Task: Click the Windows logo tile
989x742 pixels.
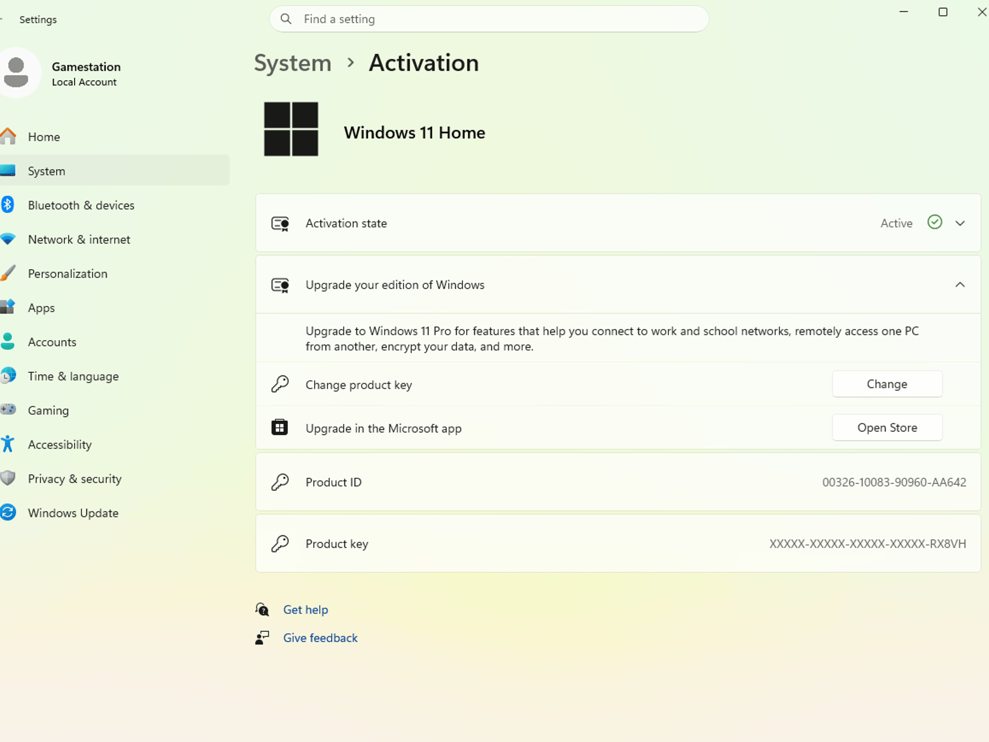Action: [x=291, y=129]
